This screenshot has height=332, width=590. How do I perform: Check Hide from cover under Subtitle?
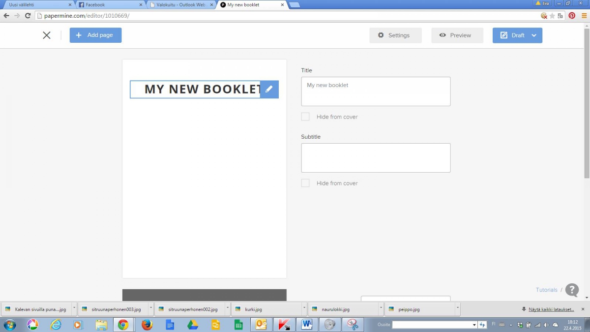[x=305, y=183]
